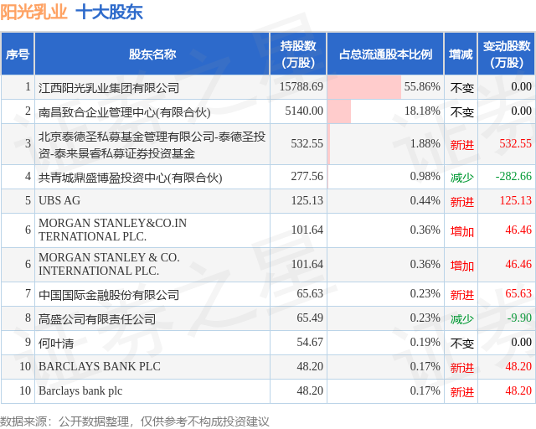Click the 新进 status in 中国国际金融 row

[461, 295]
